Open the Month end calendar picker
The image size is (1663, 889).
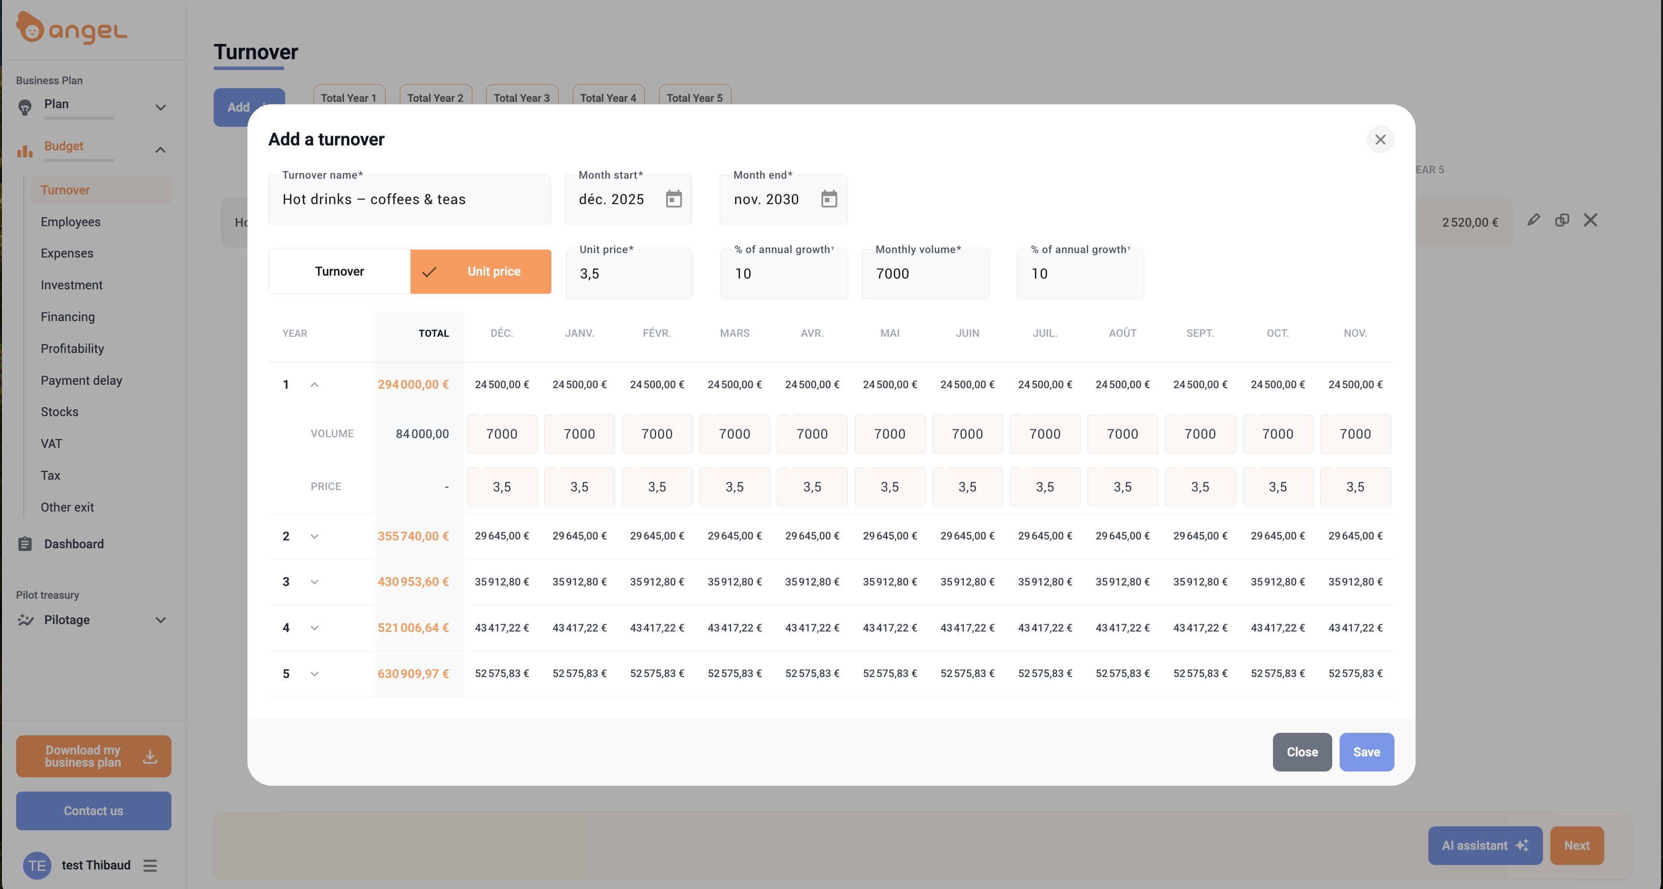pyautogui.click(x=829, y=199)
